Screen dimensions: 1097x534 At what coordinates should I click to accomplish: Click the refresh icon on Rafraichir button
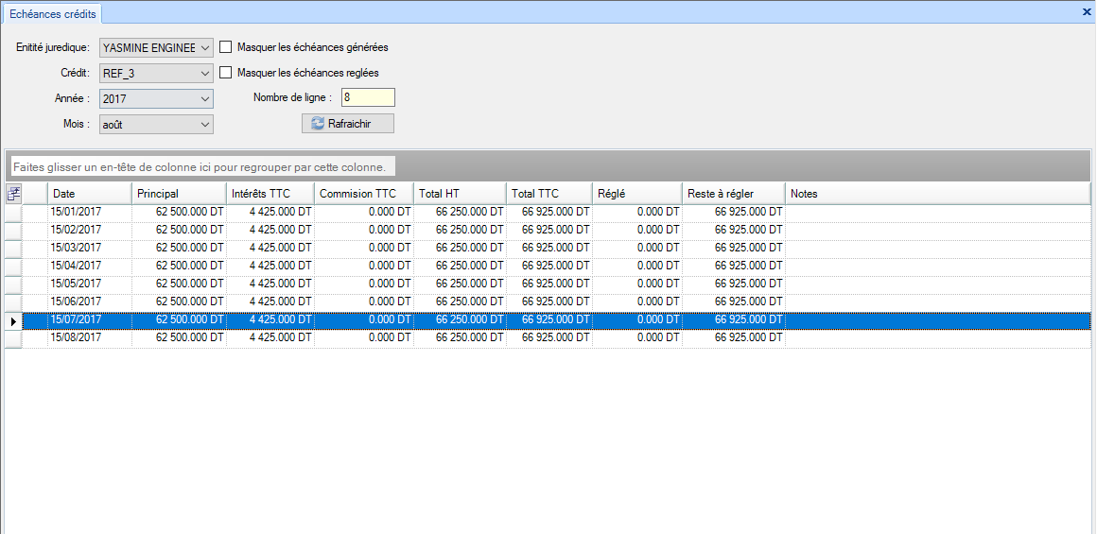(x=317, y=124)
